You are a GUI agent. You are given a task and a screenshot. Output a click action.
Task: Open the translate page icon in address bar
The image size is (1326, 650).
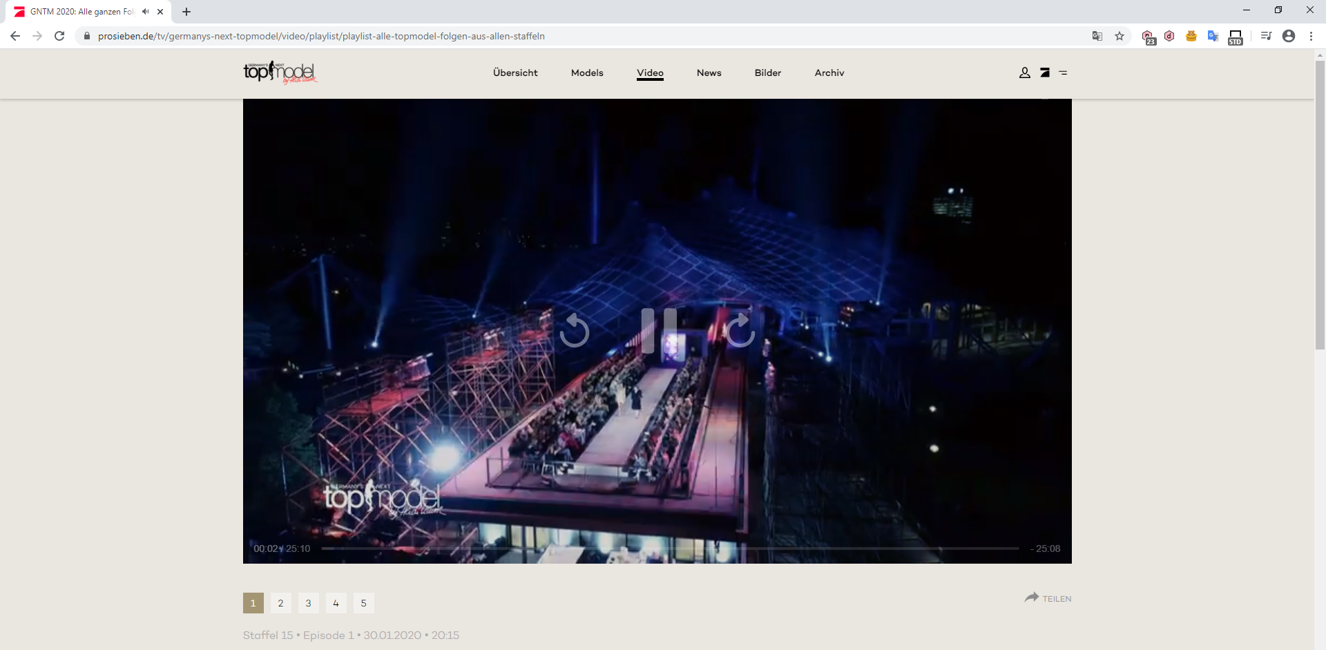click(1097, 36)
